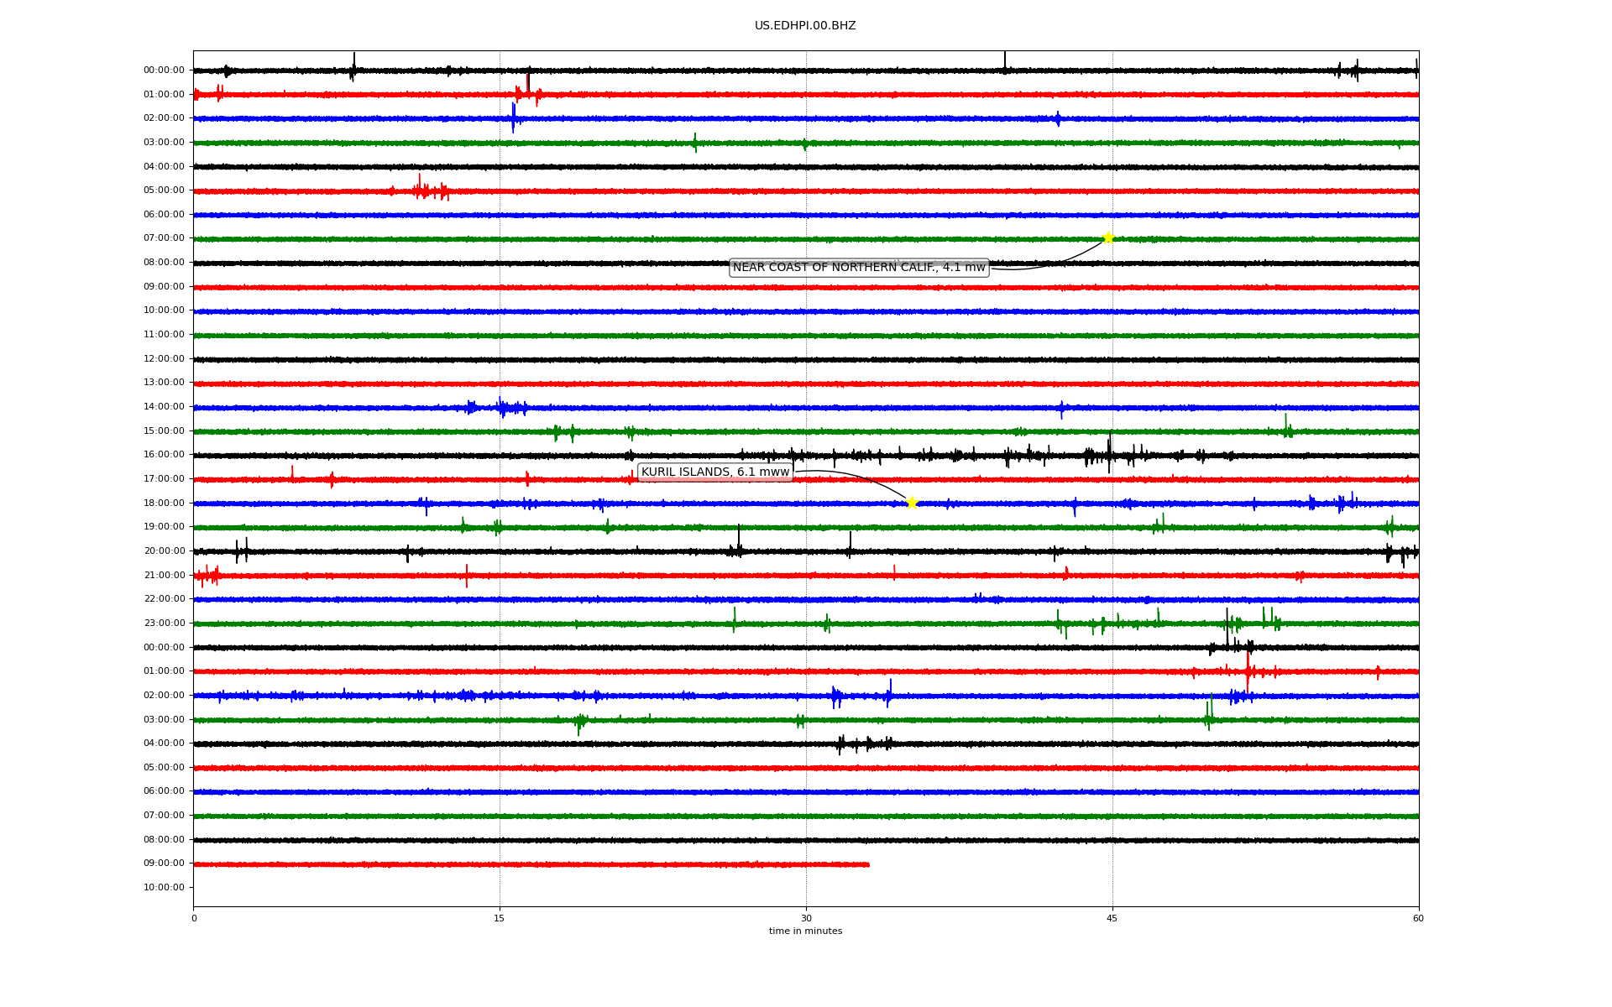Click the 12:00:00 row label

[164, 359]
